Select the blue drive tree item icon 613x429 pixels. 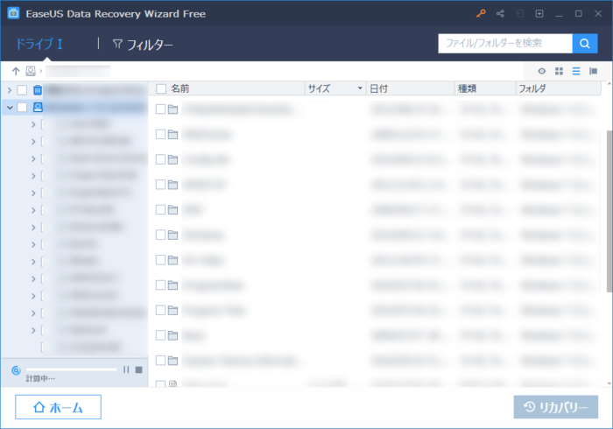[x=38, y=107]
